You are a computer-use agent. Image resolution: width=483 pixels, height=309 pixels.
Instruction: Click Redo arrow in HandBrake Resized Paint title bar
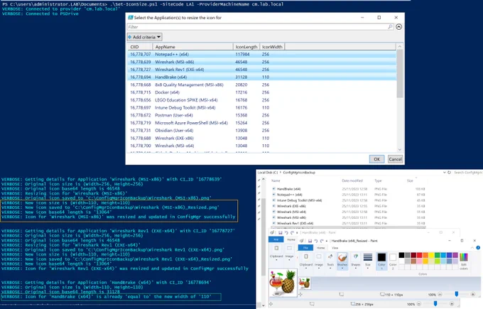[322, 241]
